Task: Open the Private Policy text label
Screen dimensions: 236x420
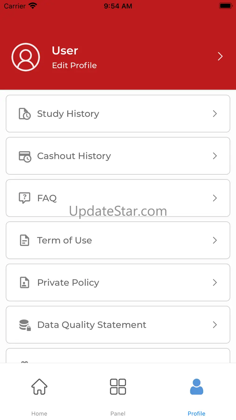Action: coord(68,283)
